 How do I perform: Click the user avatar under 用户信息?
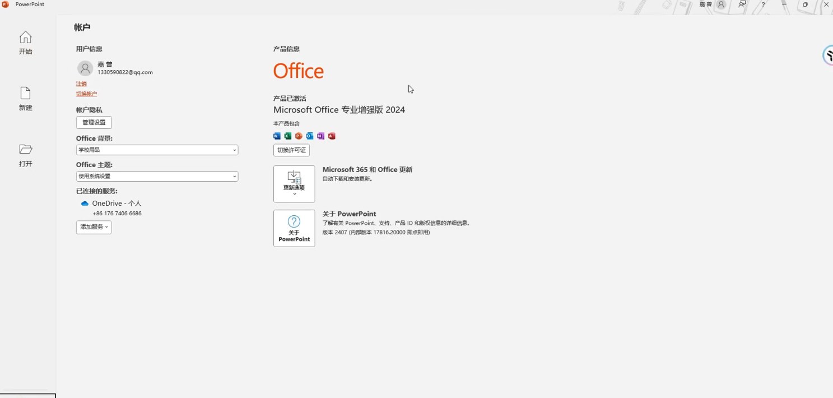click(x=85, y=68)
